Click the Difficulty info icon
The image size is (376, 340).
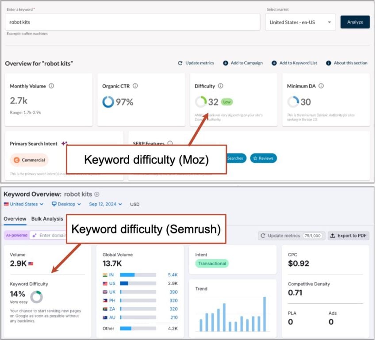(220, 86)
